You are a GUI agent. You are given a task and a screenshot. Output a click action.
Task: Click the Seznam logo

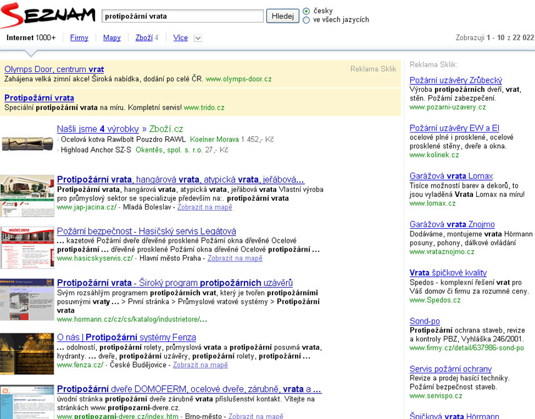pos(47,15)
